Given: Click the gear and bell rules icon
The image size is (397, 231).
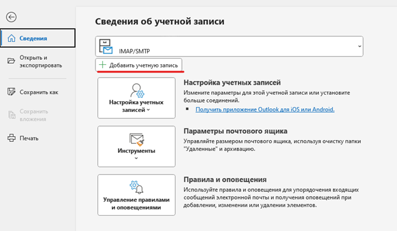Looking at the screenshot, I should click(136, 187).
